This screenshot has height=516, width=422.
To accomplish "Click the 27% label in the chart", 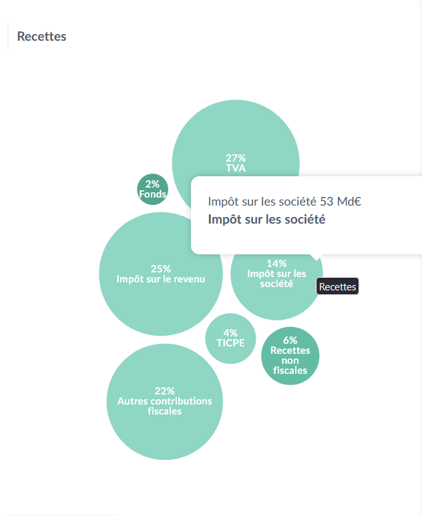I will pos(236,158).
